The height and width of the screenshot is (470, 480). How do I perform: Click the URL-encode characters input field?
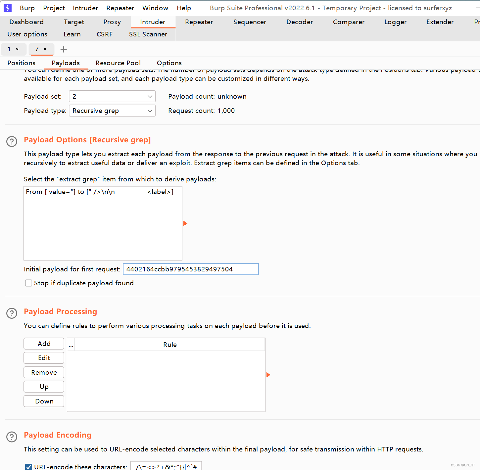(x=166, y=466)
